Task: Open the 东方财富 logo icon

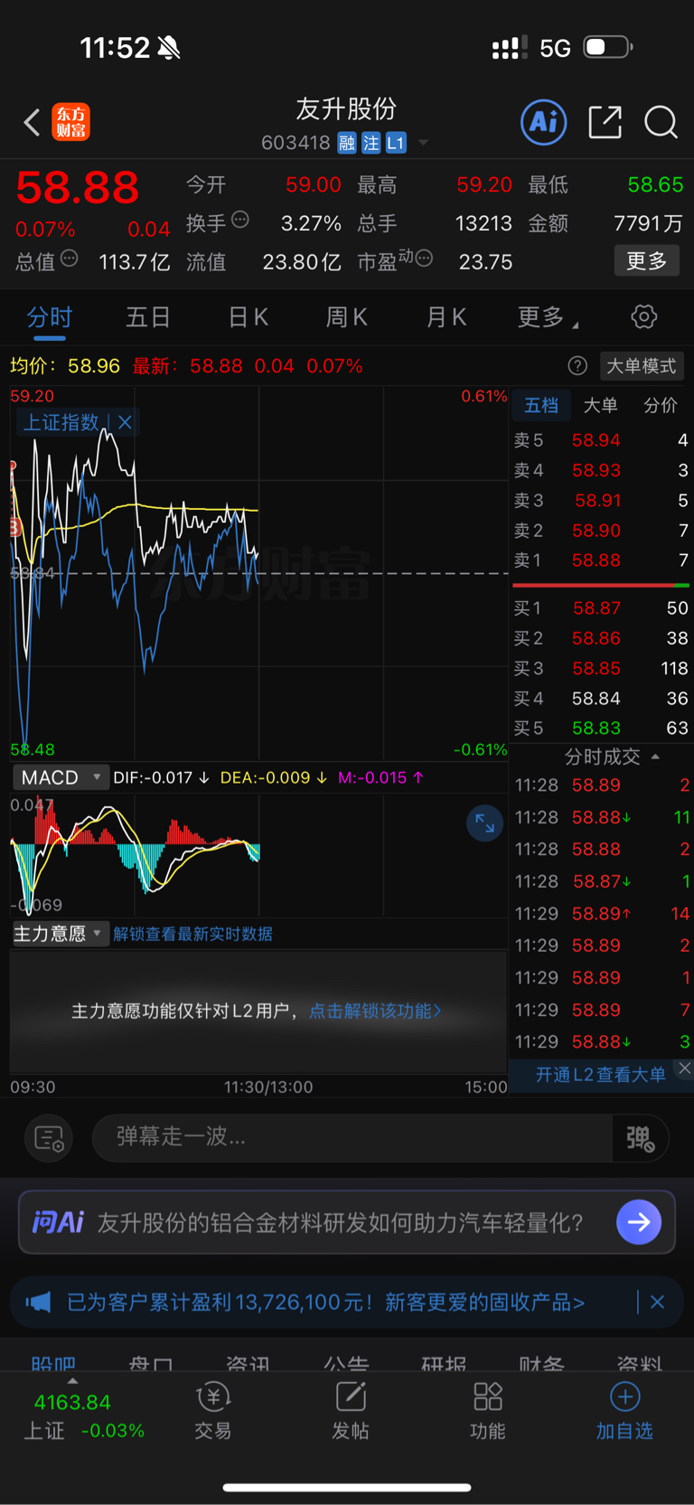Action: 70,122
